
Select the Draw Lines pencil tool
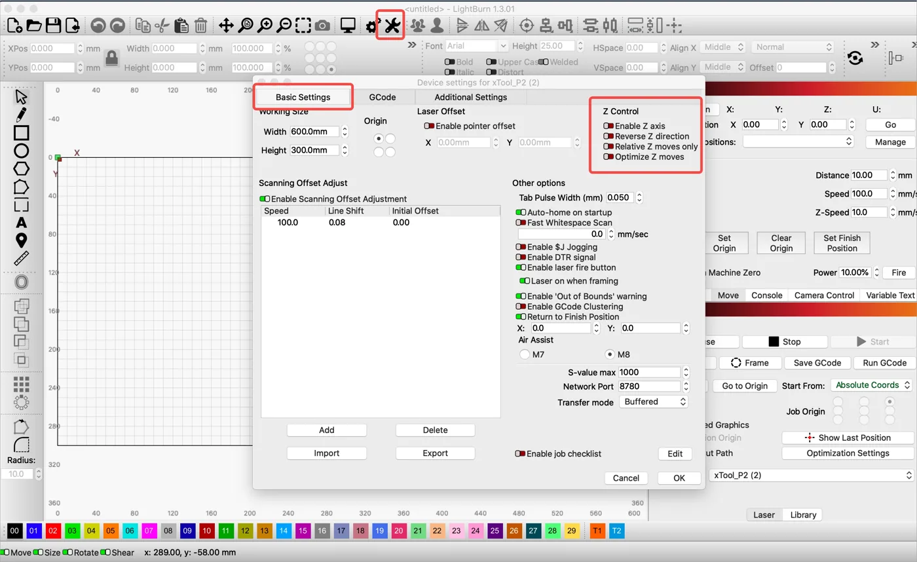22,115
